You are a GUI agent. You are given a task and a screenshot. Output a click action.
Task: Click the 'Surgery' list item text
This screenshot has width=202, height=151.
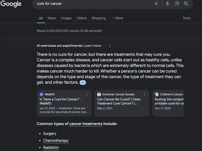tap(50, 134)
